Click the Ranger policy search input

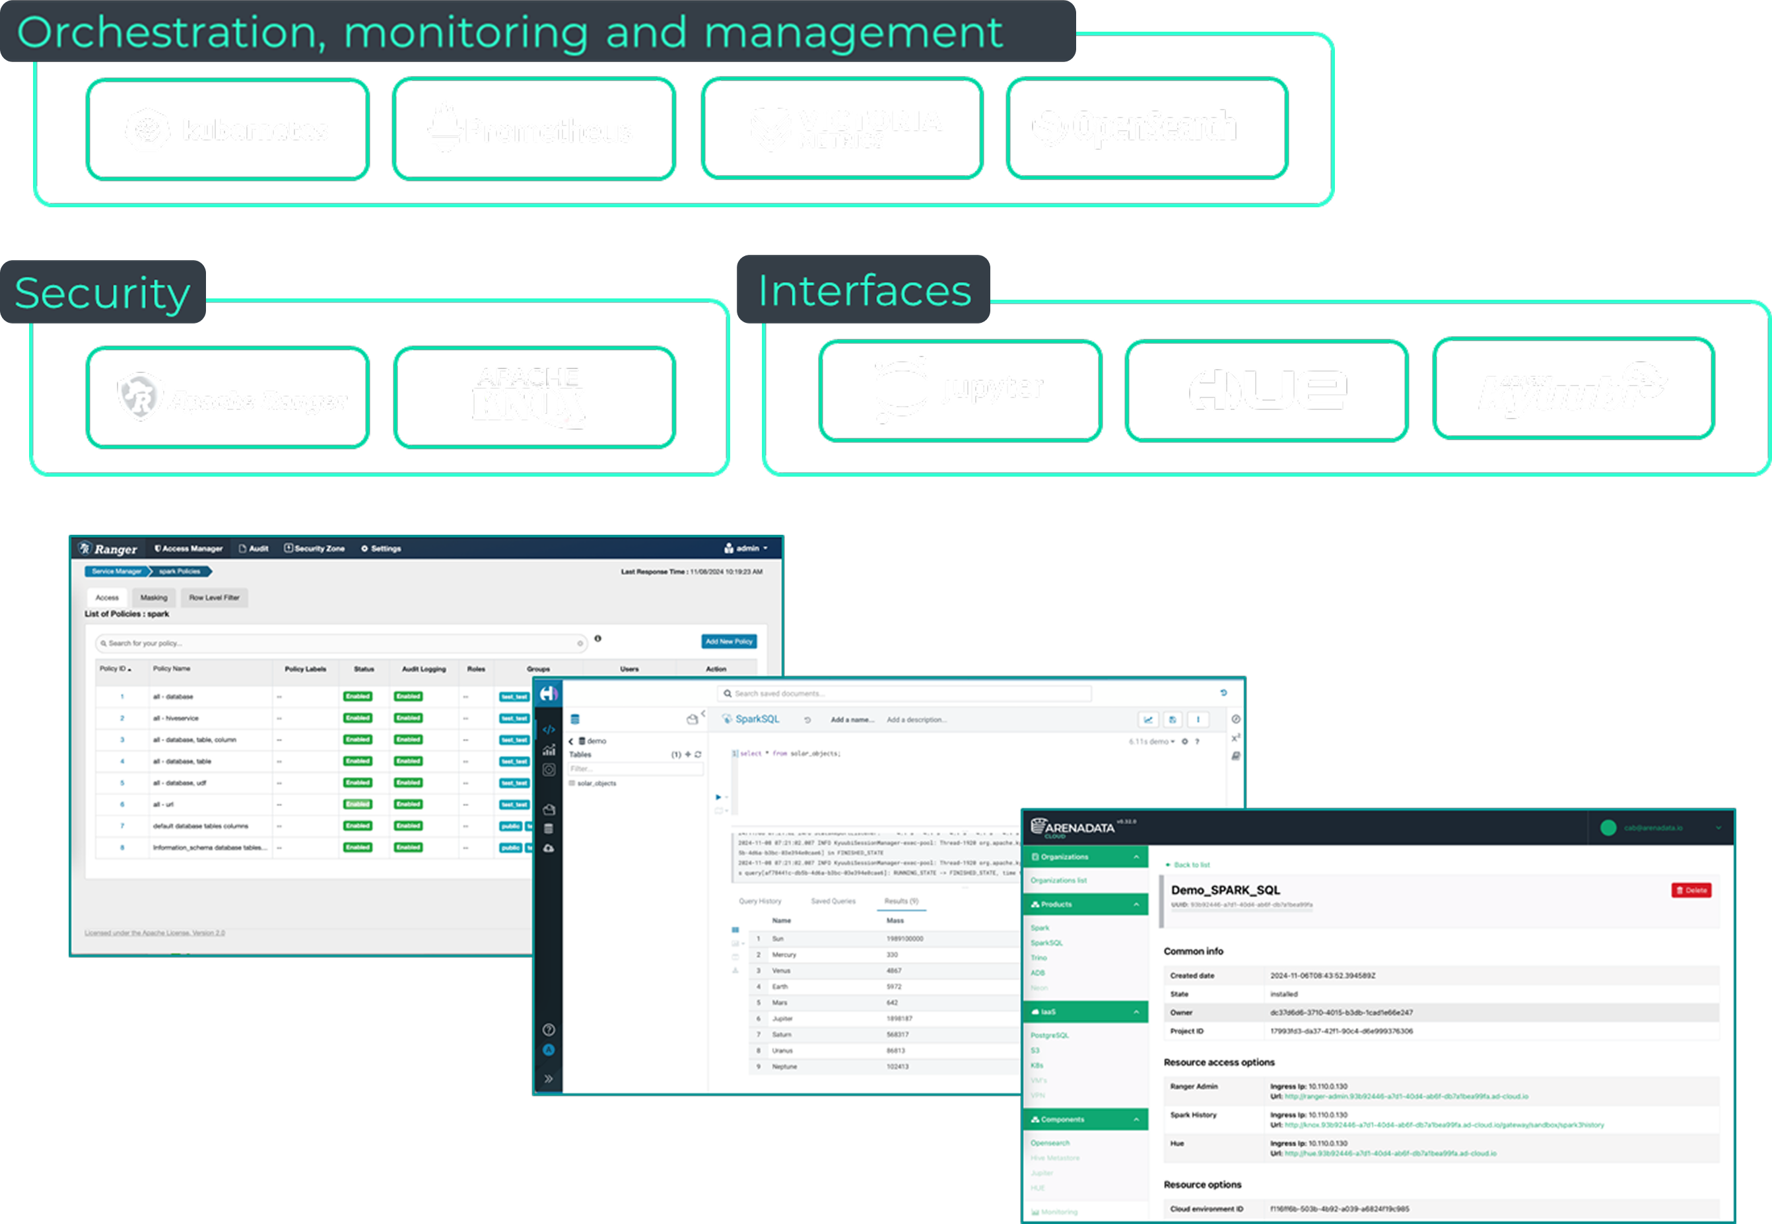(341, 644)
